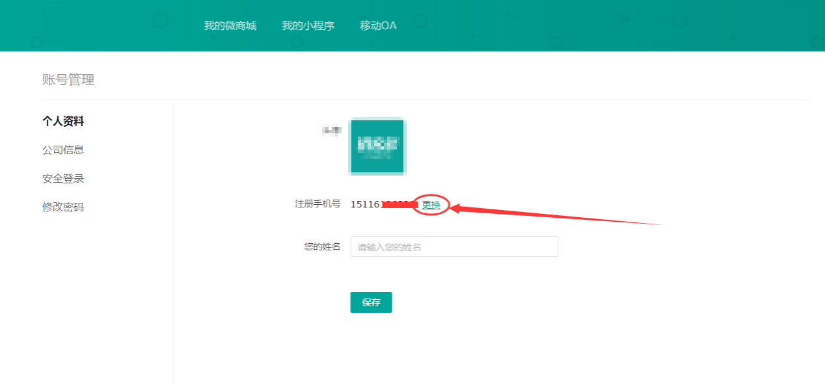The height and width of the screenshot is (383, 825).
Task: Go to 我的小程序 in top navigation
Action: pos(308,26)
